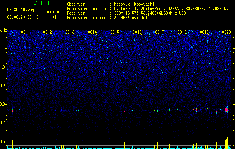The image size is (235, 149).
Task: Click the 1.0 kHz axis label
Action: pos(3,67)
